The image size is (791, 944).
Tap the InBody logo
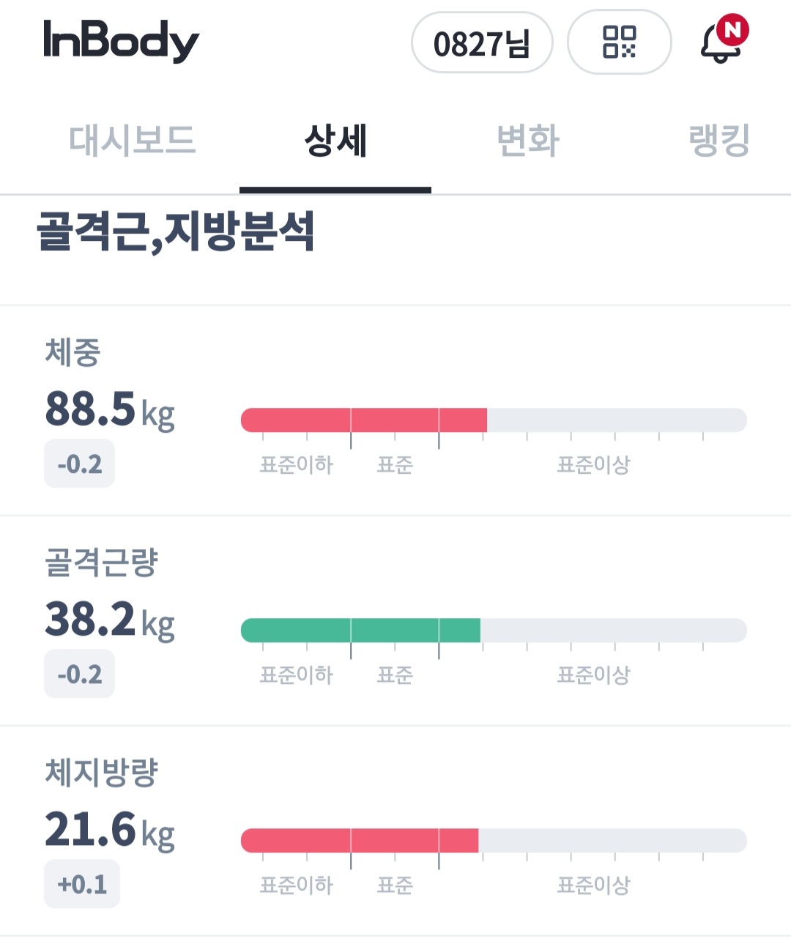click(x=121, y=40)
